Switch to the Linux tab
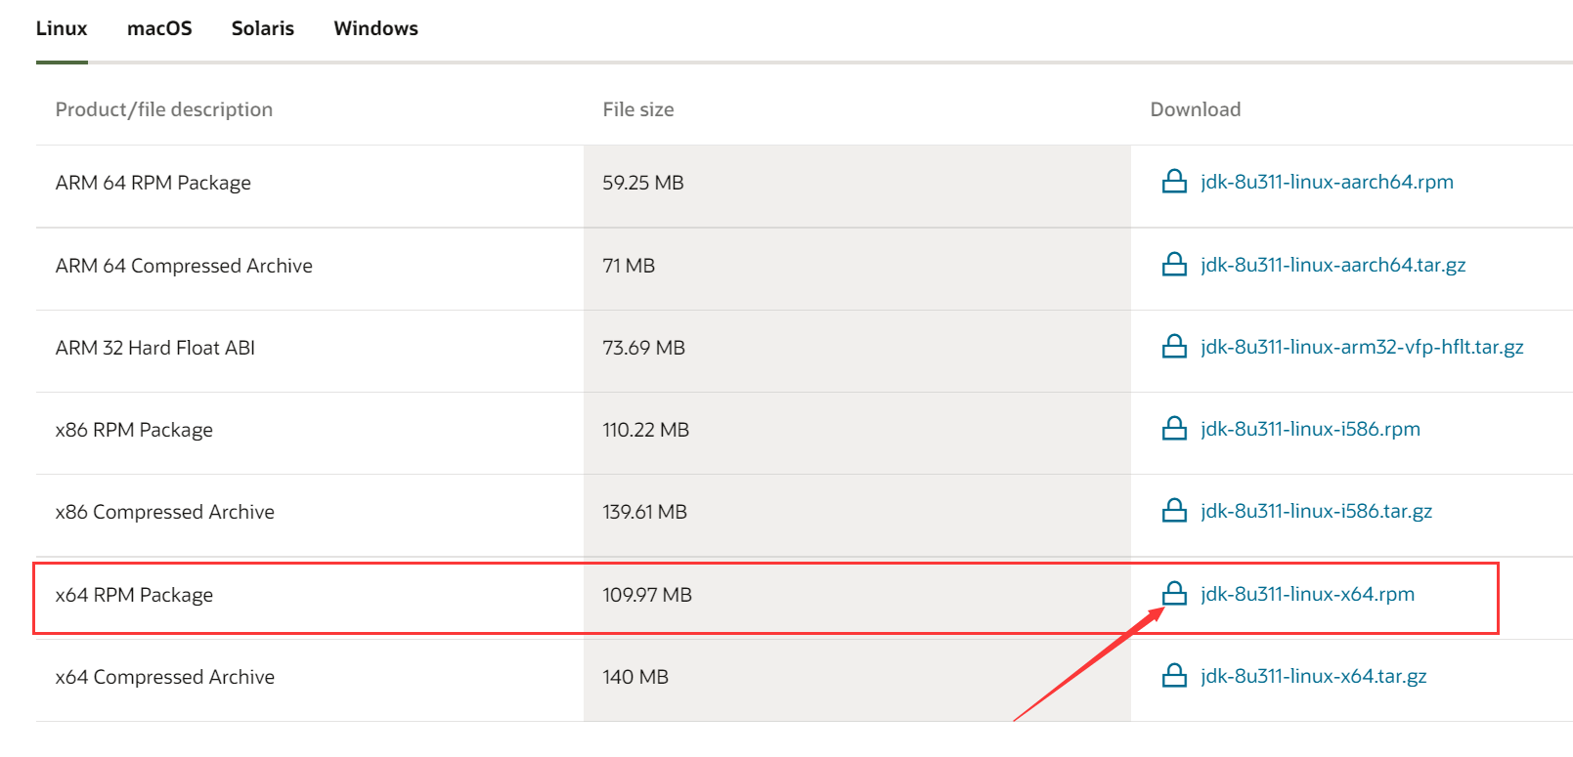Screen dimensions: 1573x757 62,28
